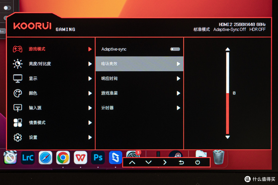This screenshot has height=185, width=278.
Task: Select the game controller icon for 游戏模式
Action: click(x=18, y=49)
